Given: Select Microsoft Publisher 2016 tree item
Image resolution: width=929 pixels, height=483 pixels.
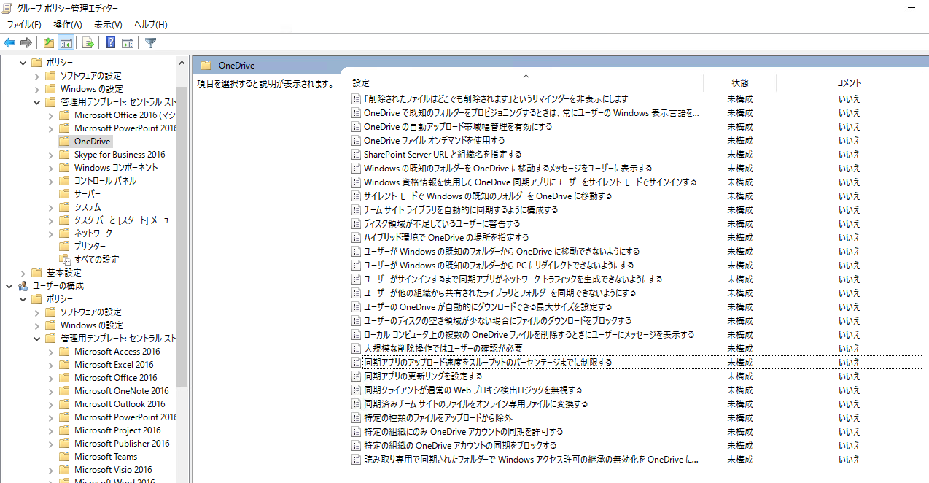Looking at the screenshot, I should point(122,444).
